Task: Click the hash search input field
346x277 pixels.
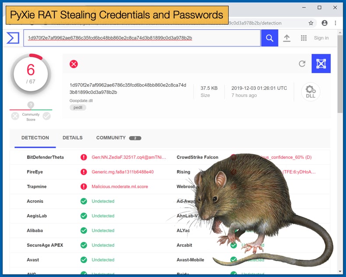Action: pos(142,38)
